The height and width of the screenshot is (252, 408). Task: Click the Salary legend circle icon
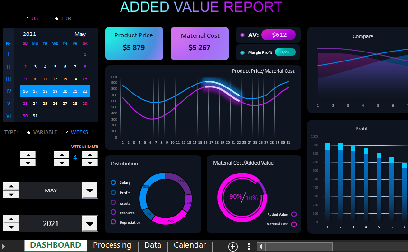point(113,182)
